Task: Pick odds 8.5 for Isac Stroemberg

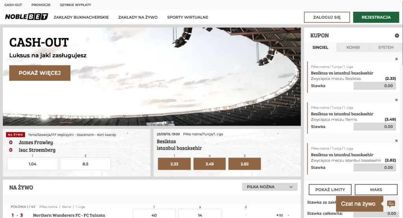Action: coord(85,164)
